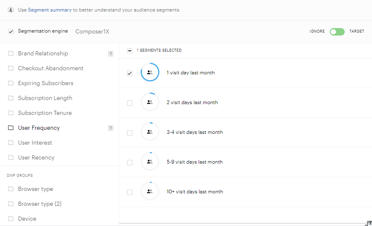Open the Subscription Tenure folder
This screenshot has width=372, height=226.
pyautogui.click(x=45, y=113)
